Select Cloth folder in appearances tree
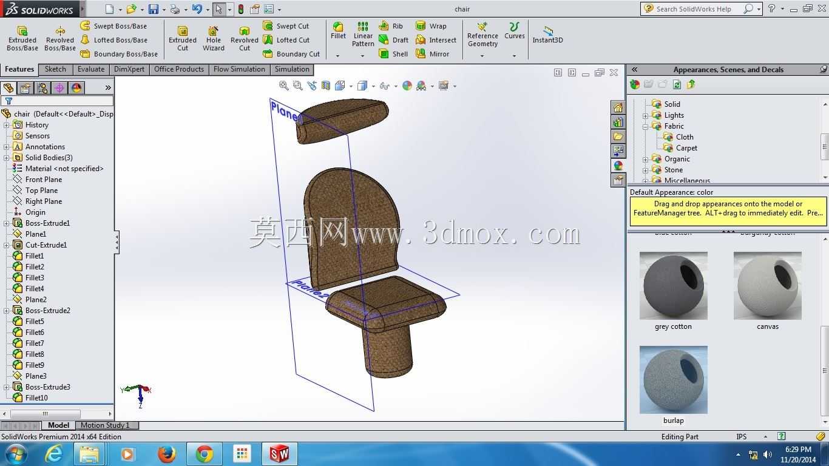 pos(678,137)
